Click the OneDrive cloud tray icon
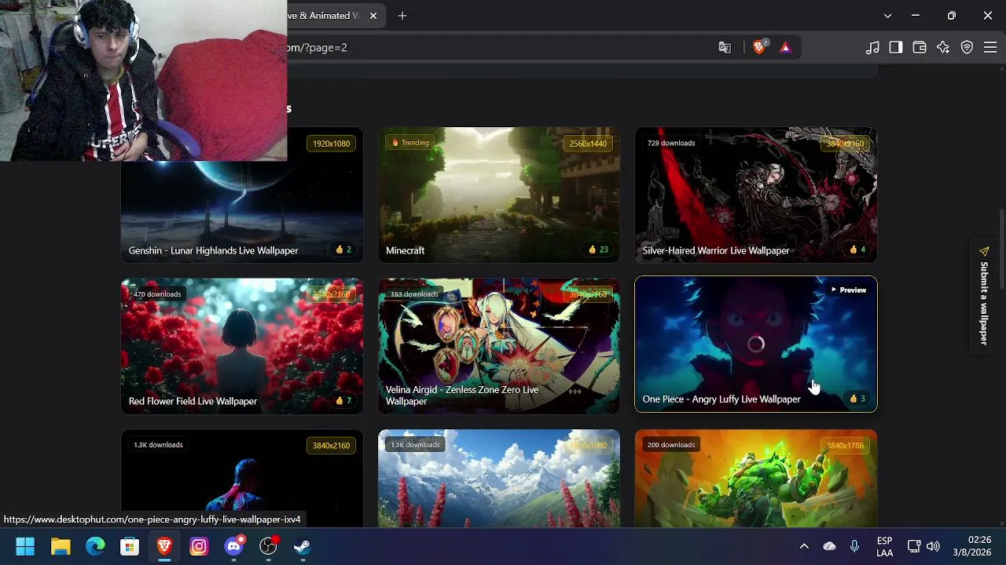1006x565 pixels. 829,546
